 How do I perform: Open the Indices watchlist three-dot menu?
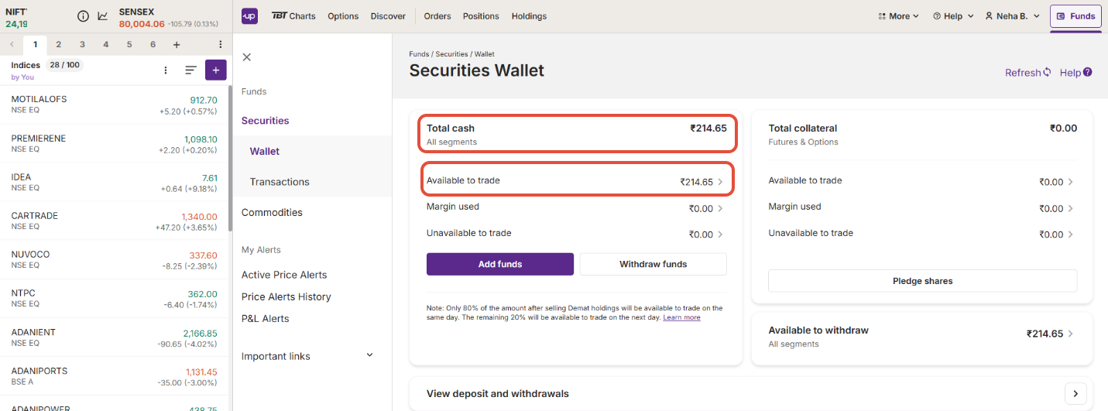tap(165, 70)
